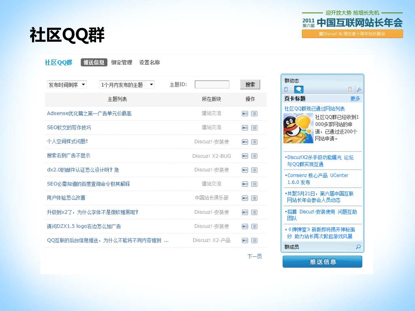Open topic SEO必需知道的百度查询命令极其解释

[88, 184]
